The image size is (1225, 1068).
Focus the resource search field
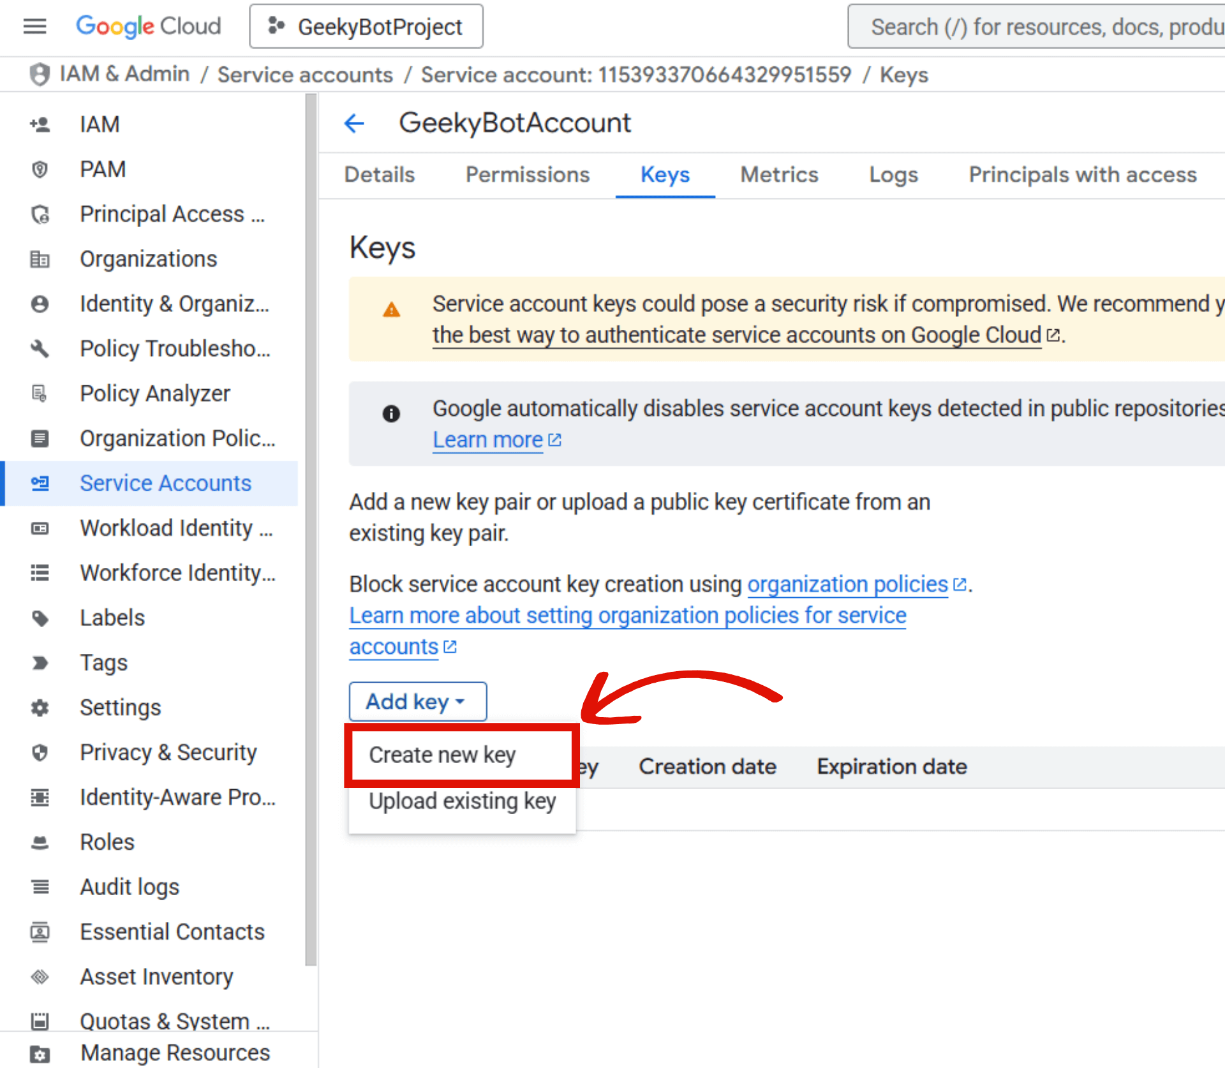[x=1037, y=26]
